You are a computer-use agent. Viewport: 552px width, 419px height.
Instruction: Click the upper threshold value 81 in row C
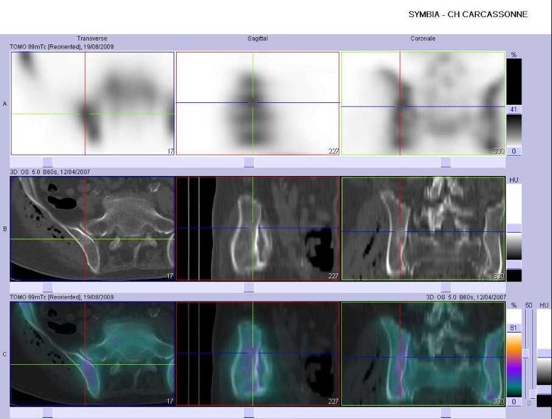tap(514, 328)
